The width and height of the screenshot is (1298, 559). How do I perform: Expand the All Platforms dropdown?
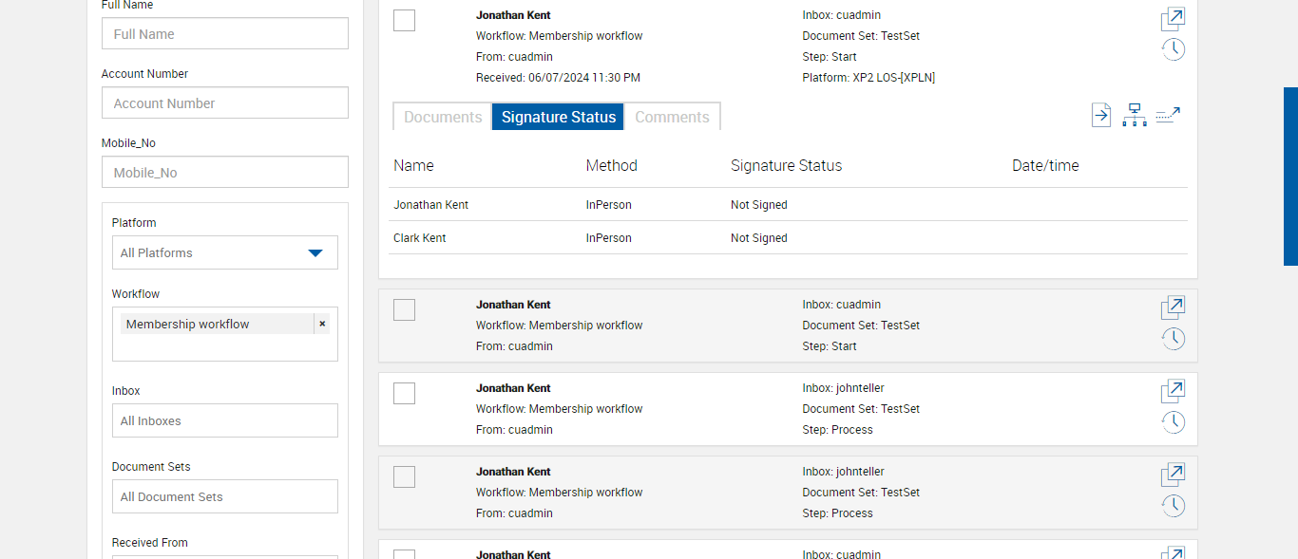[x=224, y=253]
